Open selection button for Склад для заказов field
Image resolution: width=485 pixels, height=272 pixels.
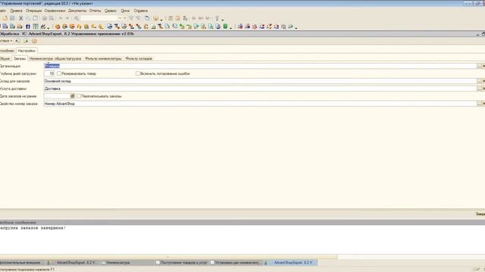click(479, 81)
